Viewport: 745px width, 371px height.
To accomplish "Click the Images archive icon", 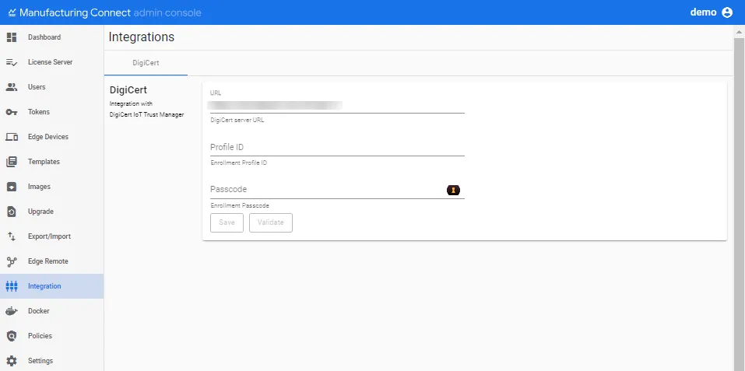I will coord(12,187).
